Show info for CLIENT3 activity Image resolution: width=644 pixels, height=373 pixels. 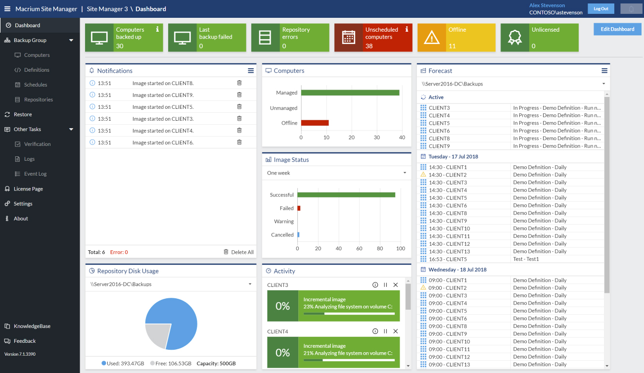click(x=375, y=285)
